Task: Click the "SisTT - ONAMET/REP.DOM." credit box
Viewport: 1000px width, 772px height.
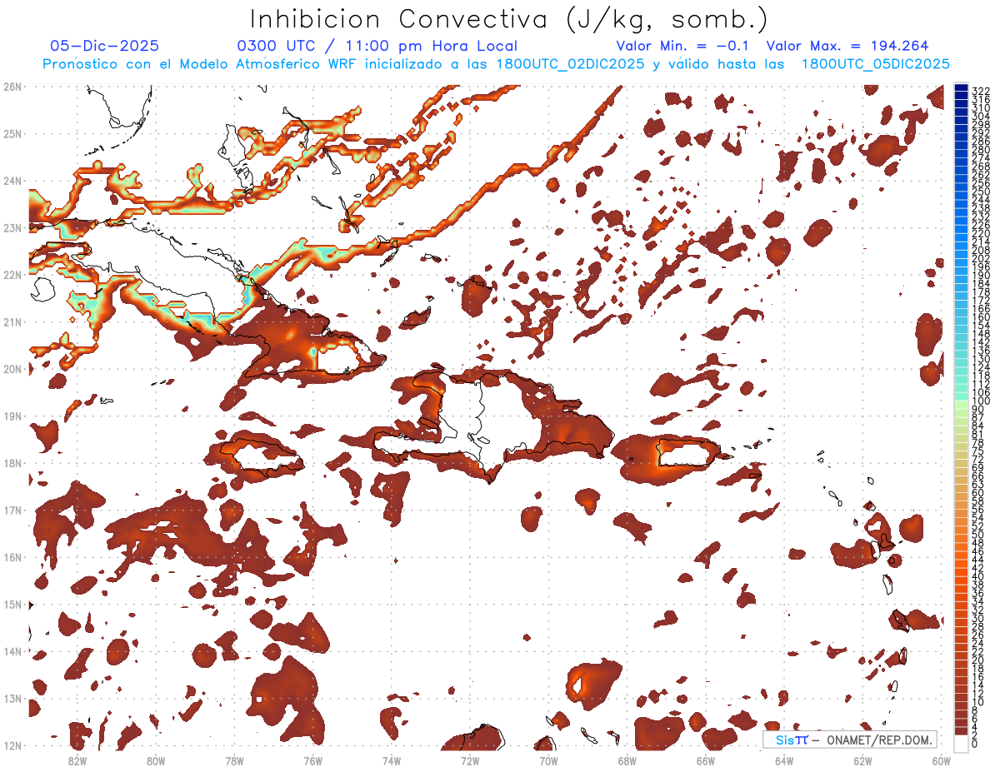Action: (x=850, y=740)
